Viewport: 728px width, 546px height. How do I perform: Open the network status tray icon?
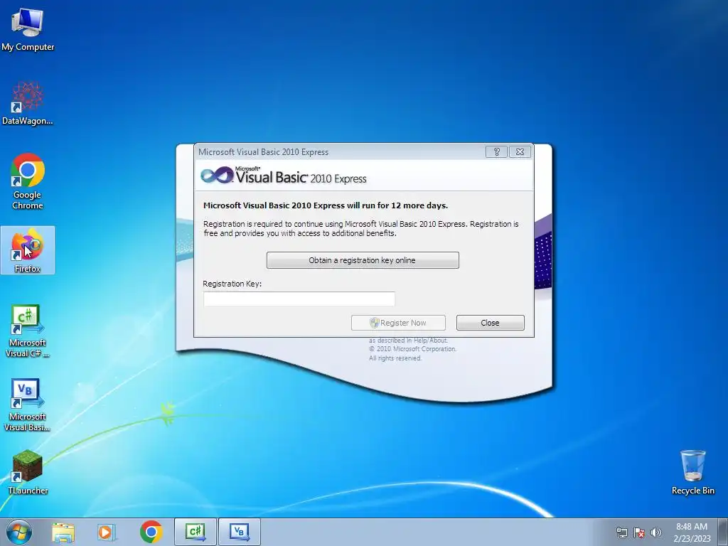click(621, 532)
